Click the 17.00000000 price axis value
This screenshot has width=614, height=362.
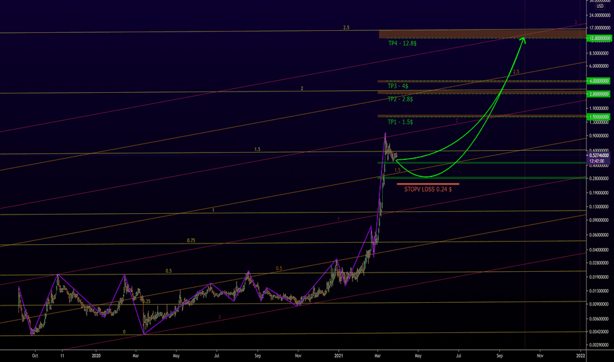point(600,28)
